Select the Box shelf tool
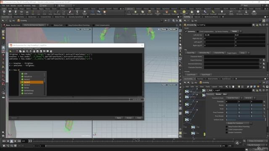Viewport: 269px width, 151px height. pos(4,12)
